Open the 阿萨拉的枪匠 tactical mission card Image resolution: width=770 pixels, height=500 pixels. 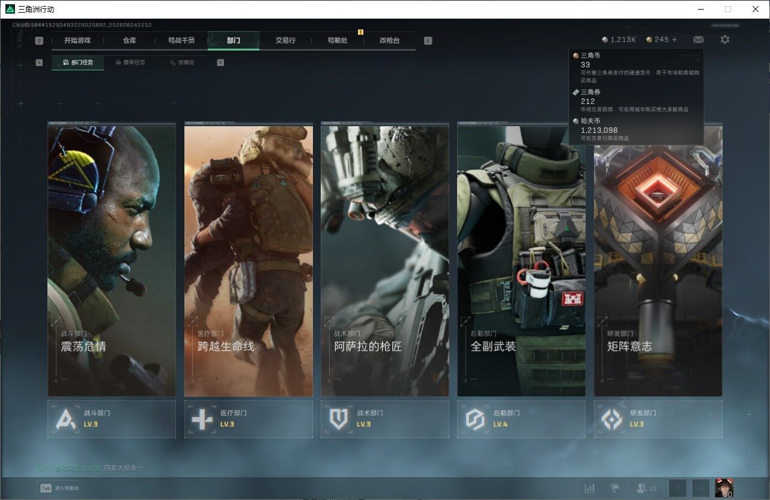click(x=385, y=260)
